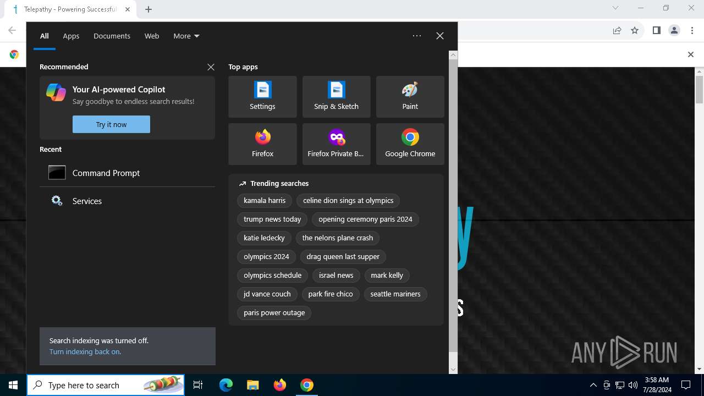The image size is (704, 396).
Task: Select the All search tab
Action: point(45,36)
